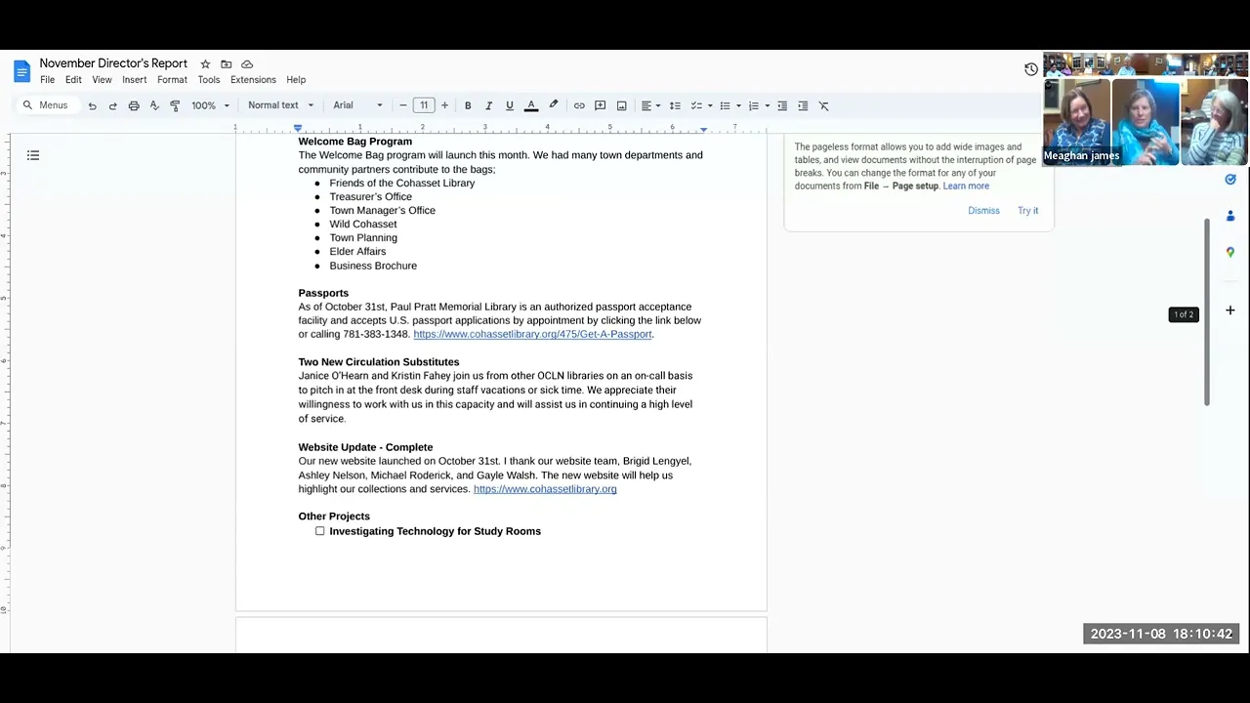The width and height of the screenshot is (1250, 703).
Task: Open the Help menu
Action: pyautogui.click(x=296, y=80)
